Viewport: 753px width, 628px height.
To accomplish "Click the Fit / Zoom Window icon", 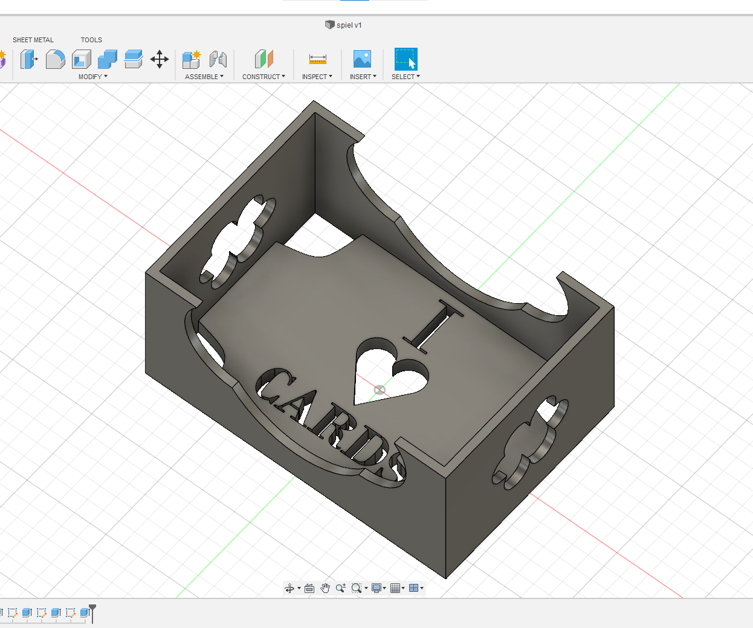I will pos(356,588).
